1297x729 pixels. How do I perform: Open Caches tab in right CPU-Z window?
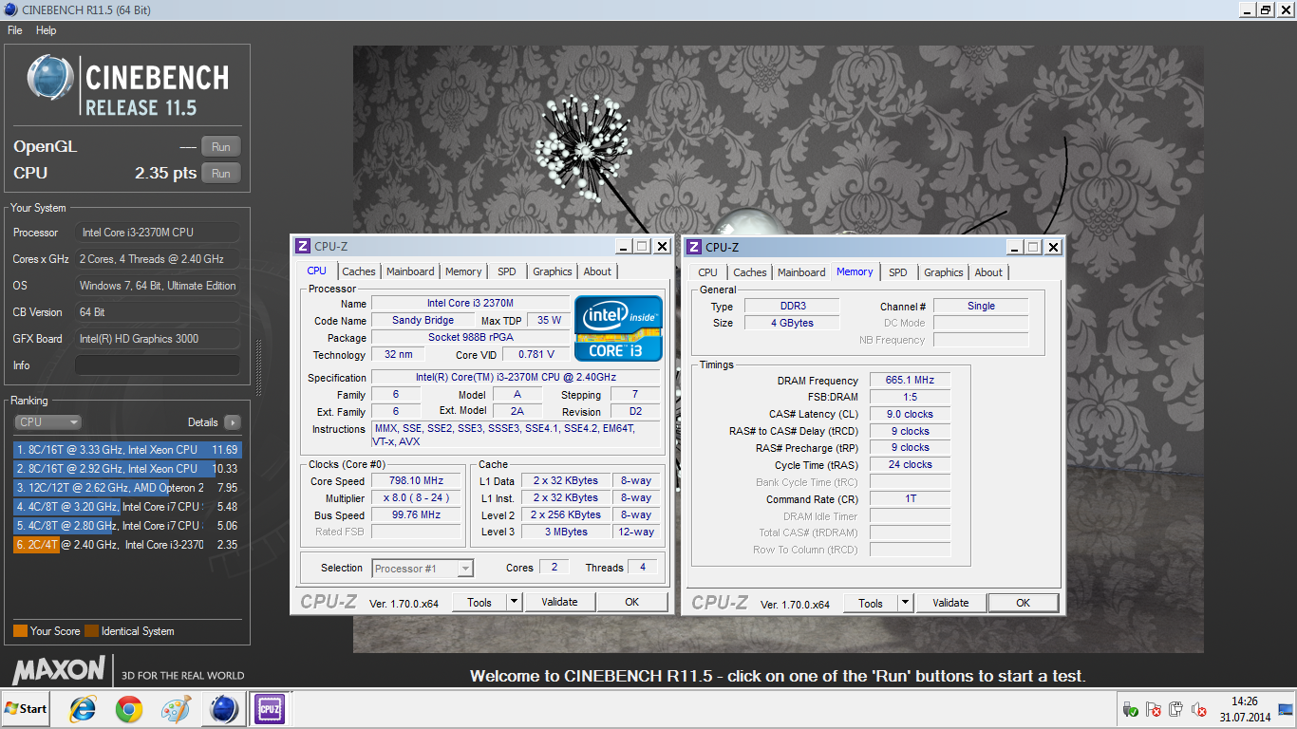(750, 272)
